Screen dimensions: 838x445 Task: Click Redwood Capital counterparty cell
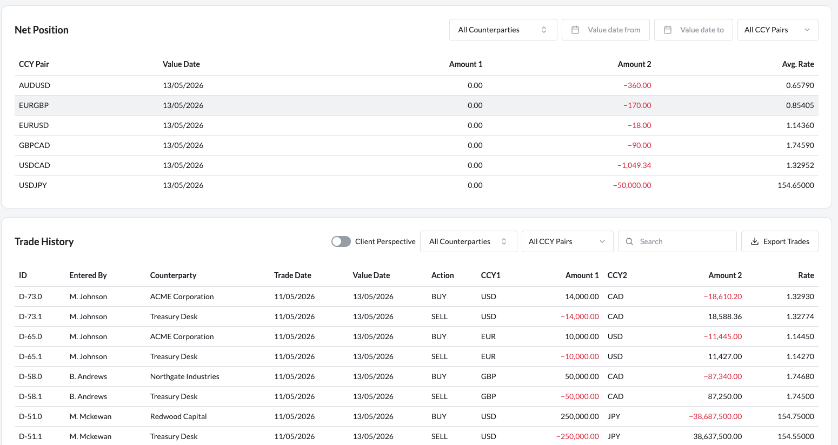click(178, 416)
